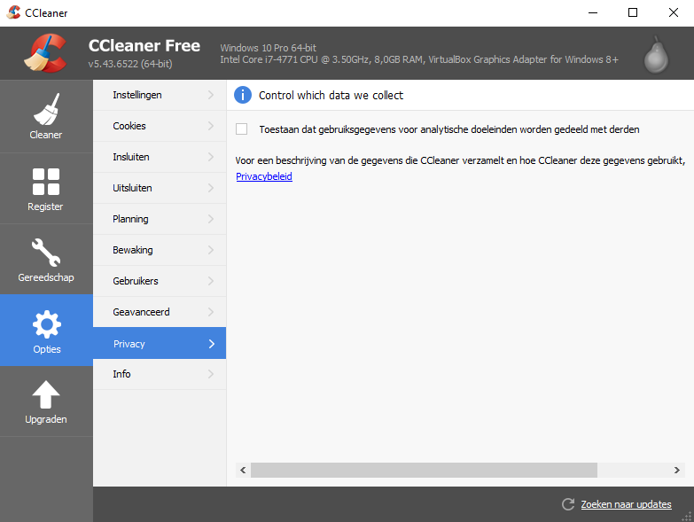This screenshot has height=522, width=694.
Task: Expand the Instellingen submenu chevron
Action: [211, 95]
